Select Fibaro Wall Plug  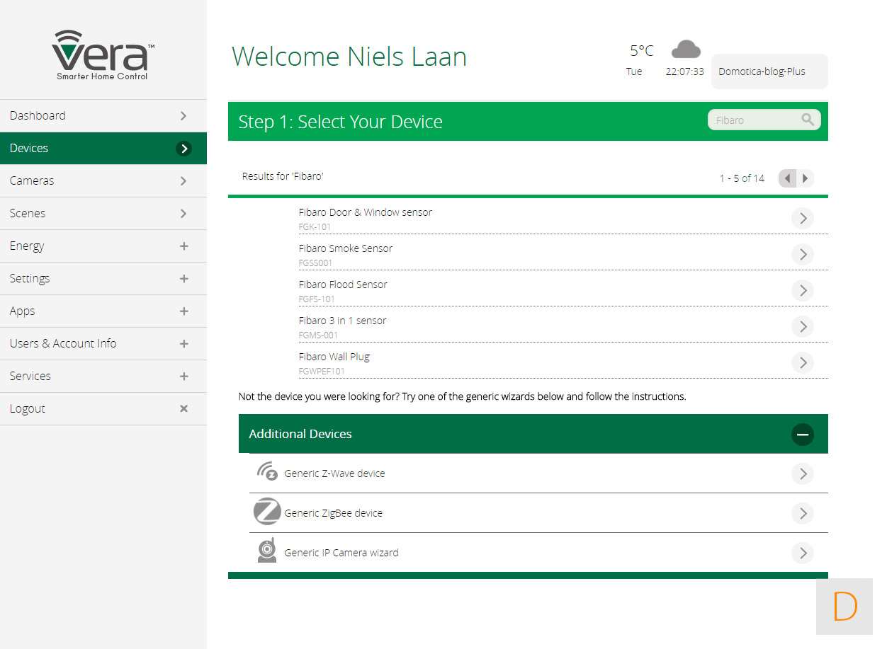click(563, 361)
